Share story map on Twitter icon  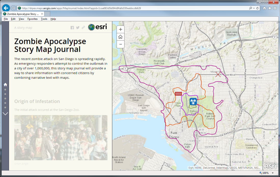coord(78,28)
